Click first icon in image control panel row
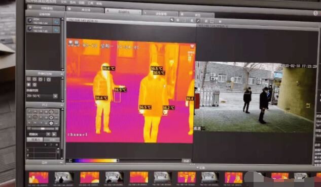 click(29, 79)
